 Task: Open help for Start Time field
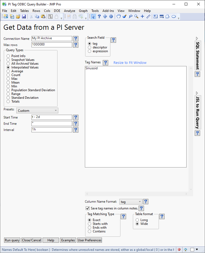(x=76, y=117)
